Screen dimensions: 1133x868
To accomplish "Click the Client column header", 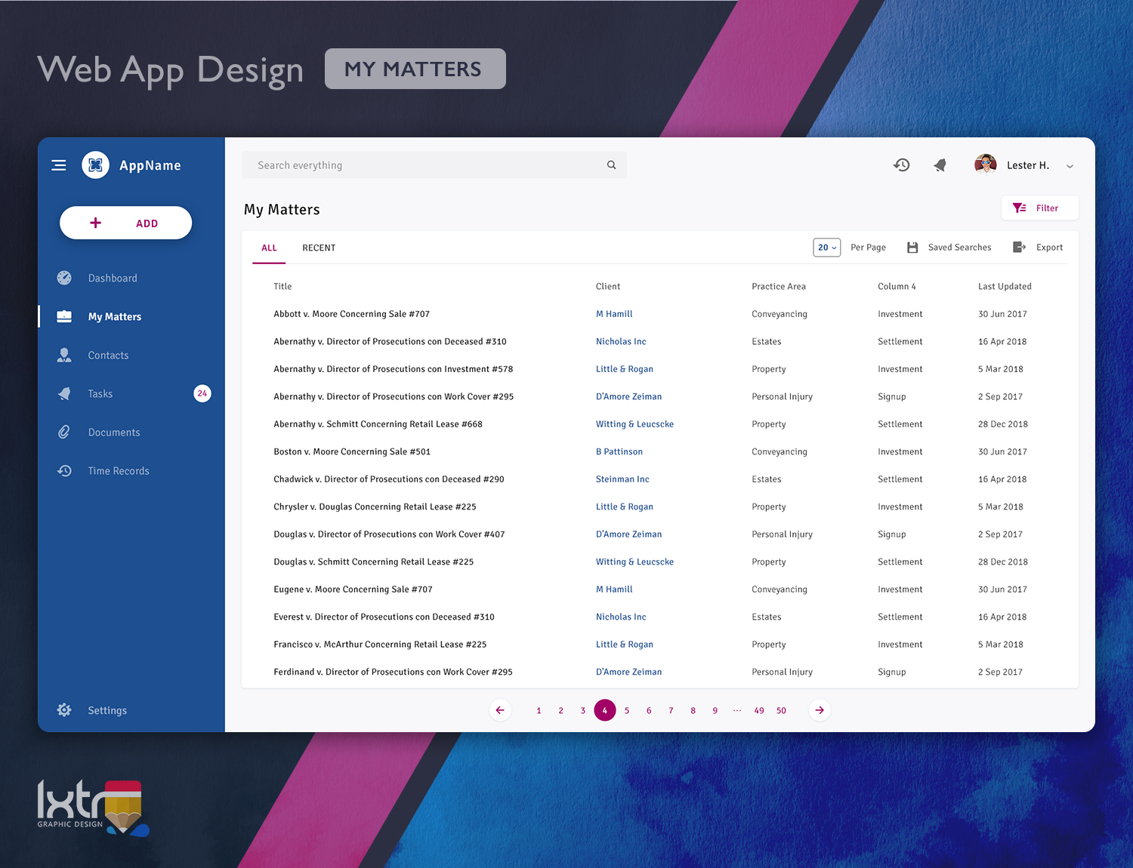I will (608, 287).
